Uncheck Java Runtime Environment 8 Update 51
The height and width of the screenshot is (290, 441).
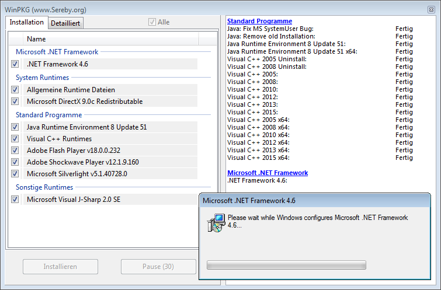(x=15, y=127)
